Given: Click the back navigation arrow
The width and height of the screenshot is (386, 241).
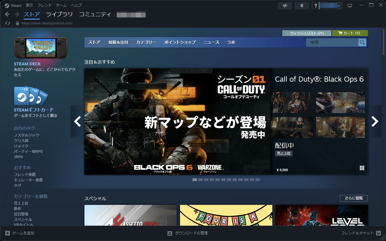Looking at the screenshot, I should pyautogui.click(x=7, y=14).
